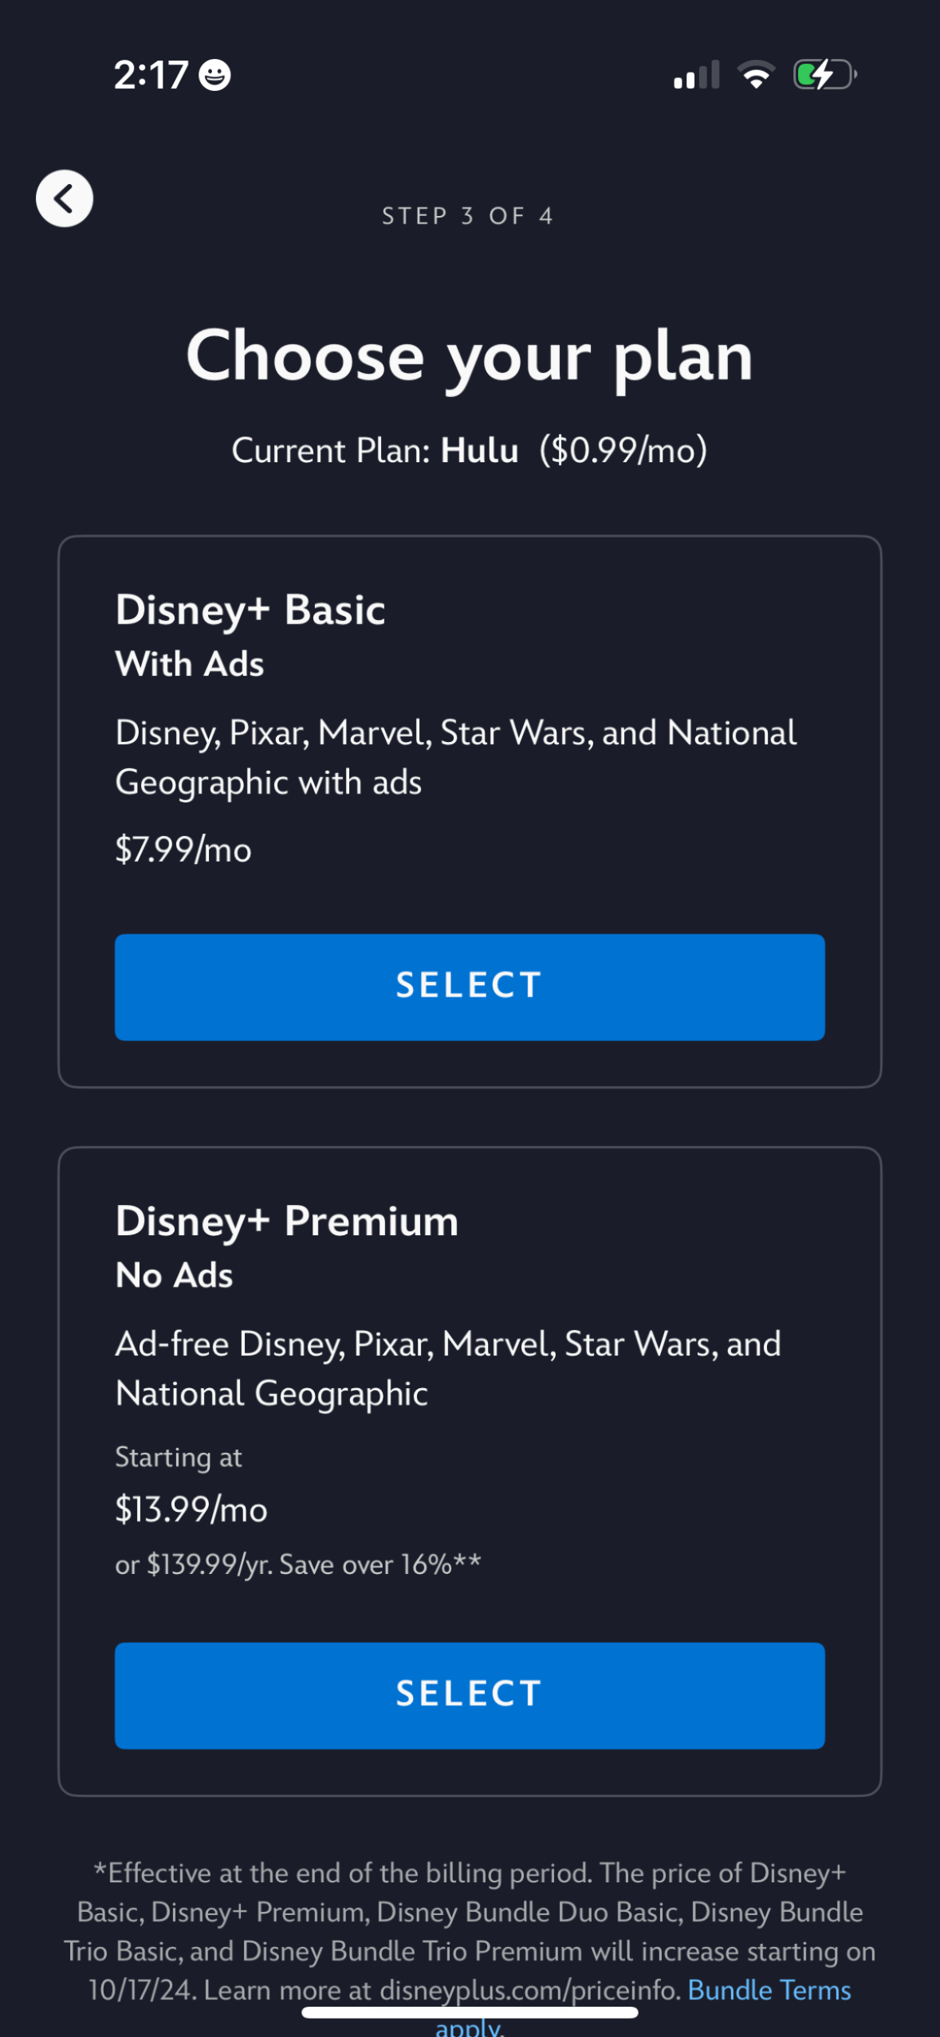940x2037 pixels.
Task: Tap the $7.99/mo price label
Action: (x=183, y=850)
